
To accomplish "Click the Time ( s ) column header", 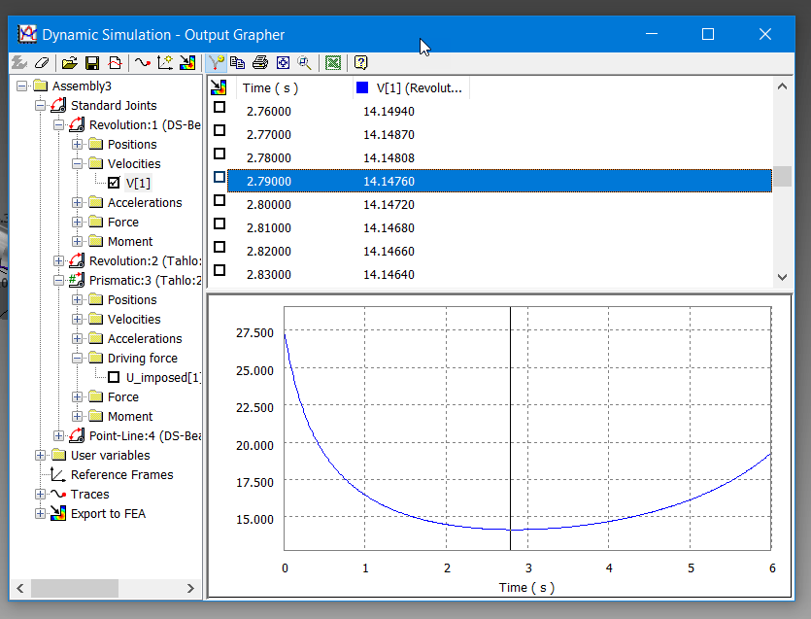I will coord(295,87).
